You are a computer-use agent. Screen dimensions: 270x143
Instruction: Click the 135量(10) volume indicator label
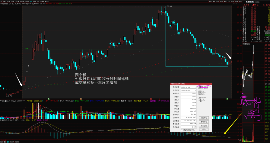pyautogui.click(x=6, y=101)
